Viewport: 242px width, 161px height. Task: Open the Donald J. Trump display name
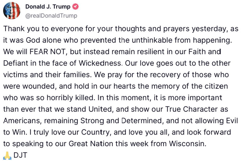(47, 7)
